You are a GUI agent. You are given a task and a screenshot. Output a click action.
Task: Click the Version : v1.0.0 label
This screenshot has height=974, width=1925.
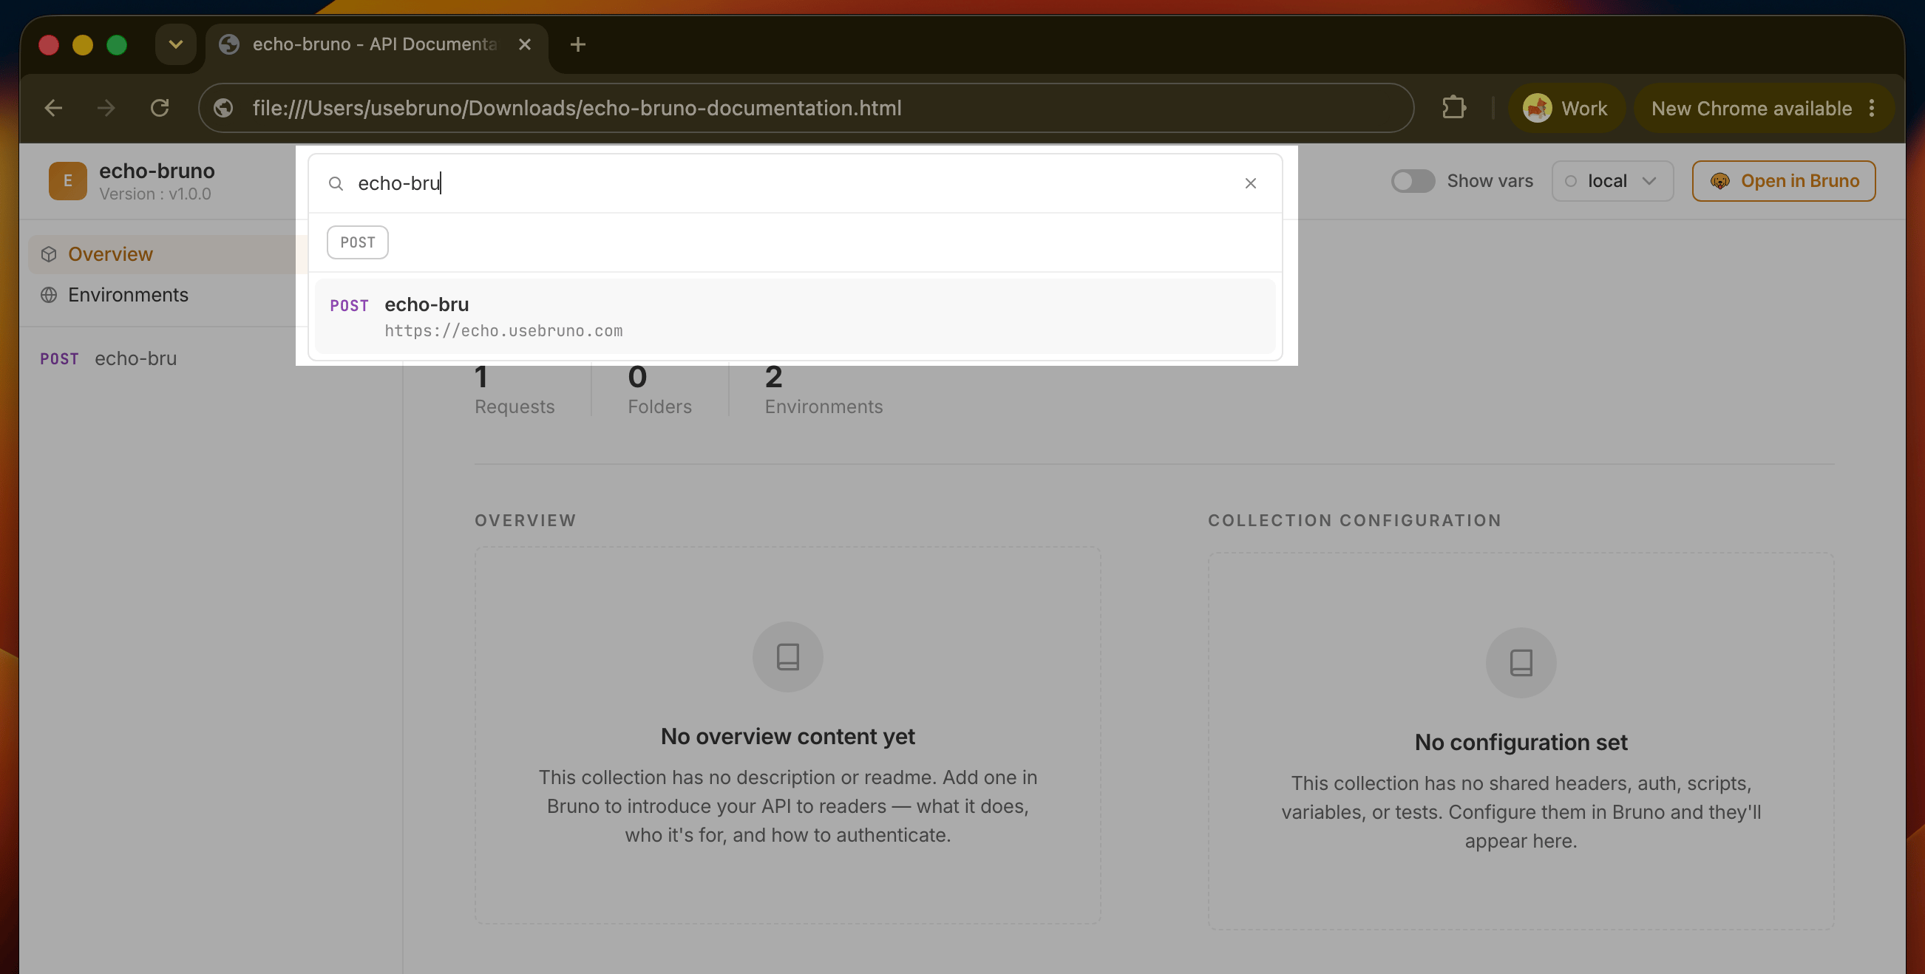tap(155, 194)
